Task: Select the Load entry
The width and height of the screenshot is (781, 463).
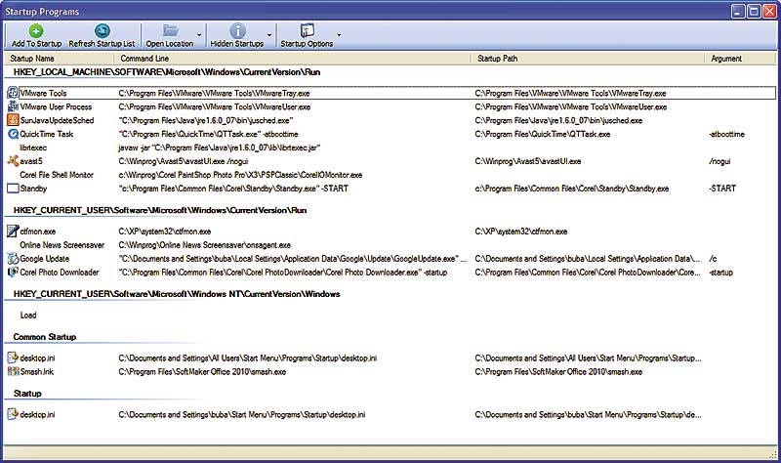Action: click(28, 315)
